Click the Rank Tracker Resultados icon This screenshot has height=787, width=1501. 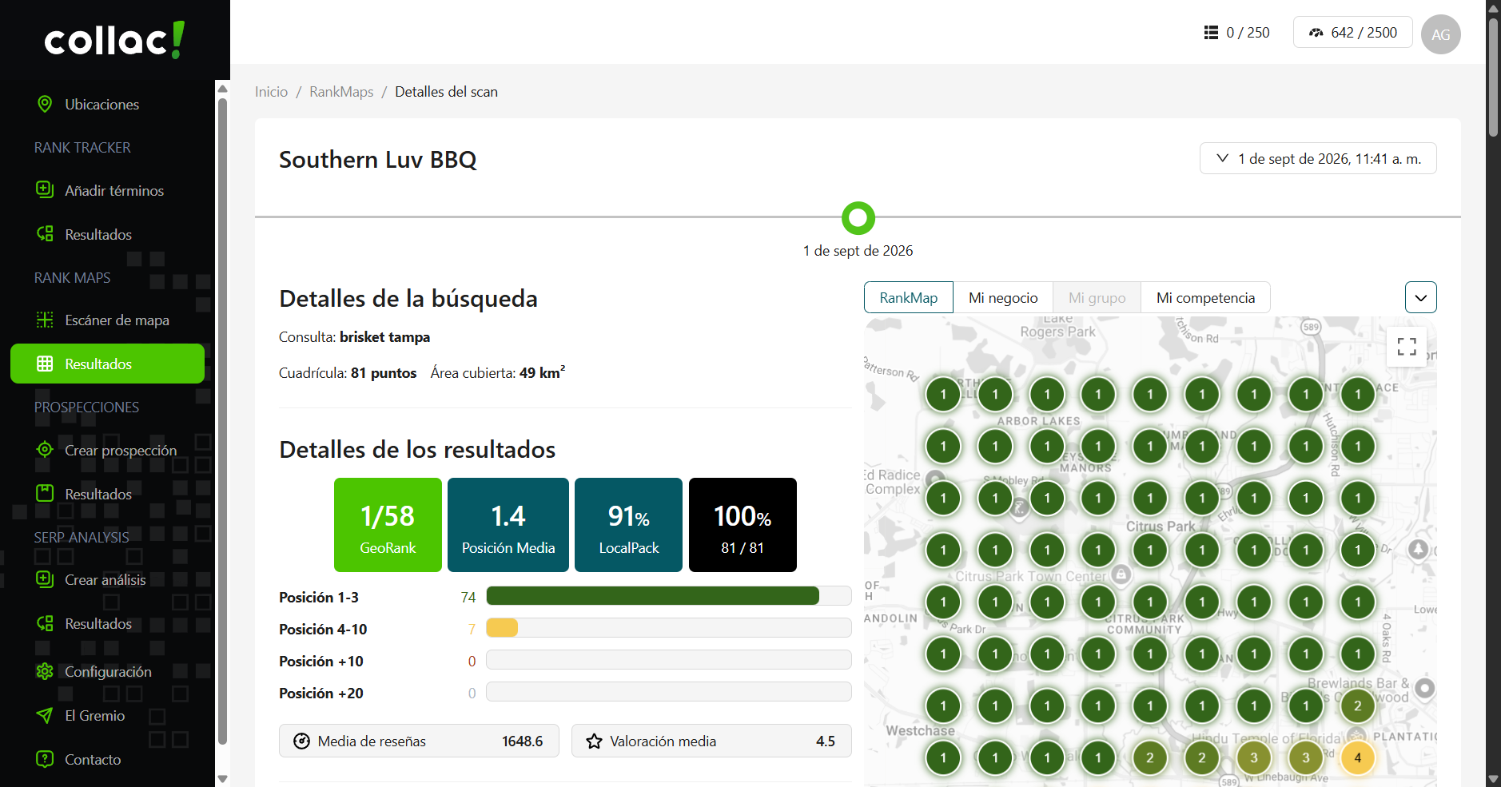point(45,234)
